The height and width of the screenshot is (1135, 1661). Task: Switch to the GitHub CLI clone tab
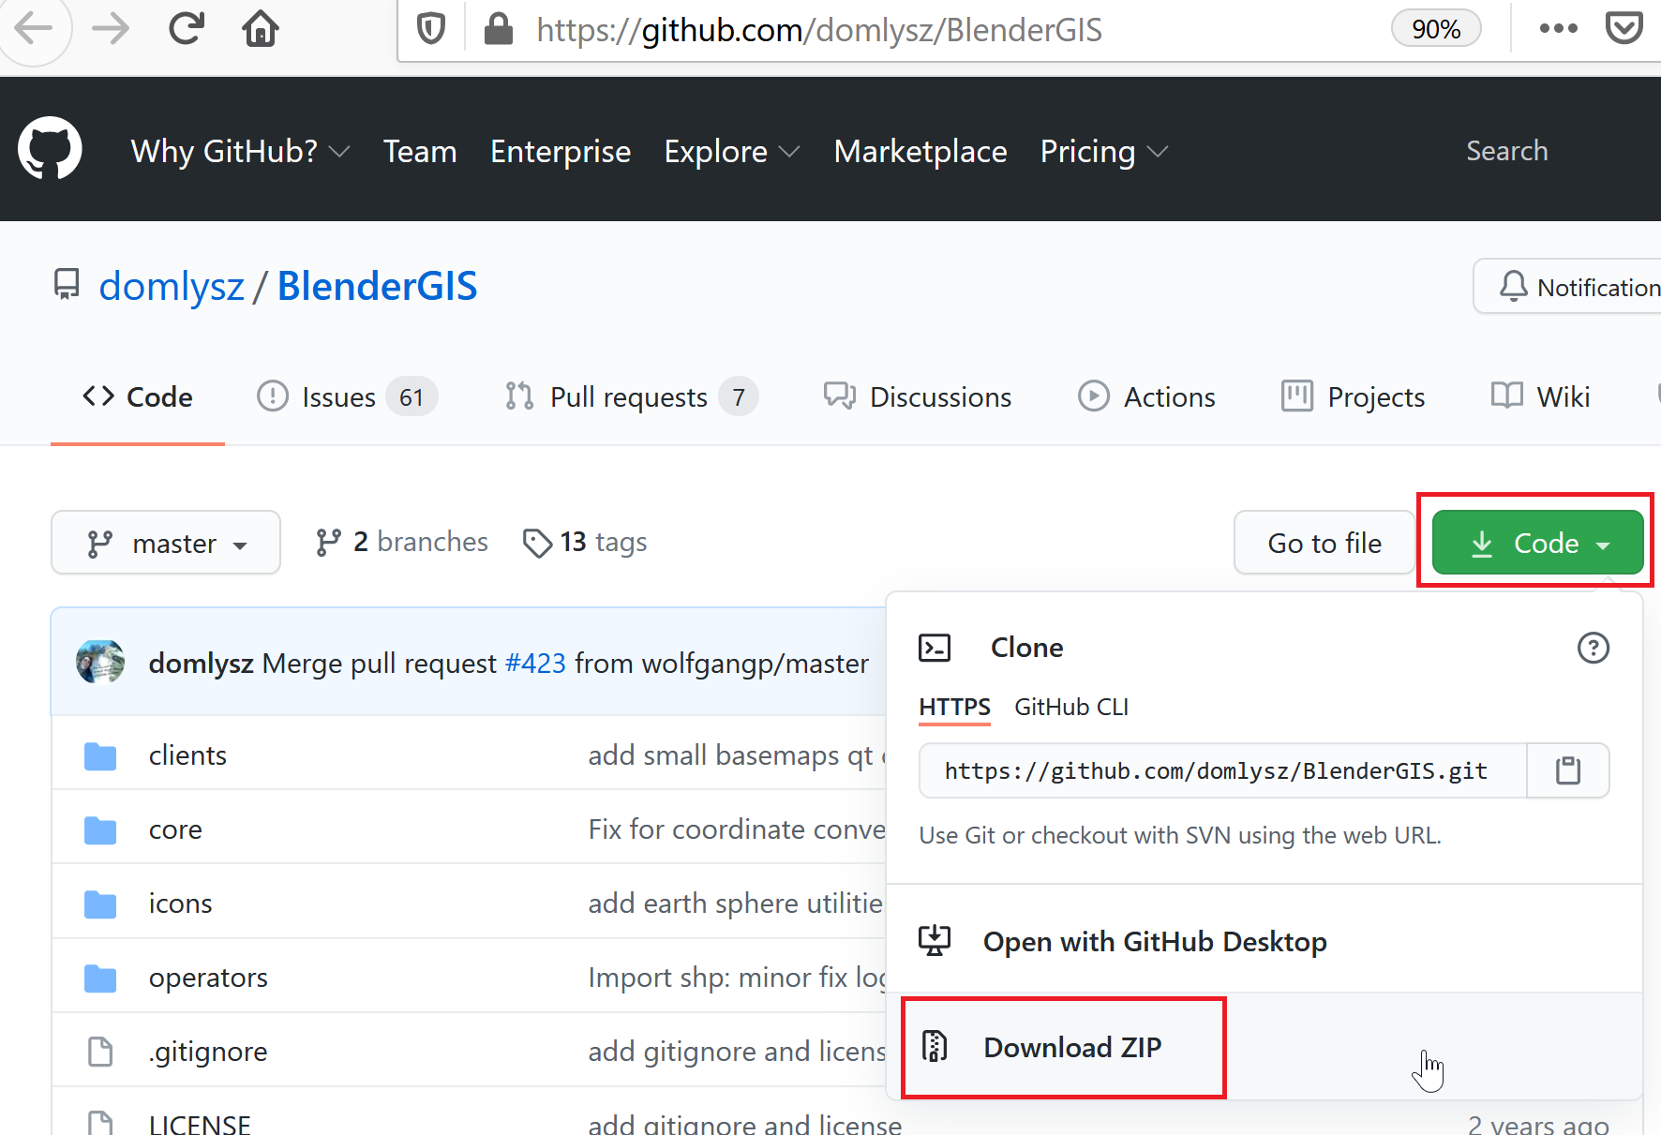point(1071,707)
